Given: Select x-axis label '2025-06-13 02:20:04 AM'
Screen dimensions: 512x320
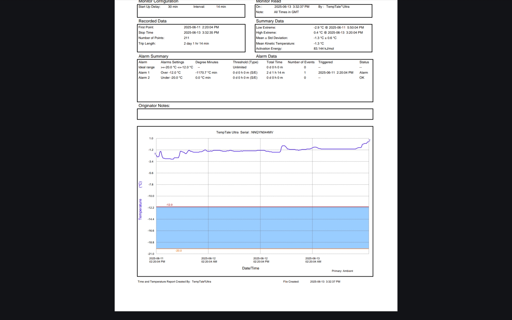Looking at the screenshot, I should click(313, 260).
